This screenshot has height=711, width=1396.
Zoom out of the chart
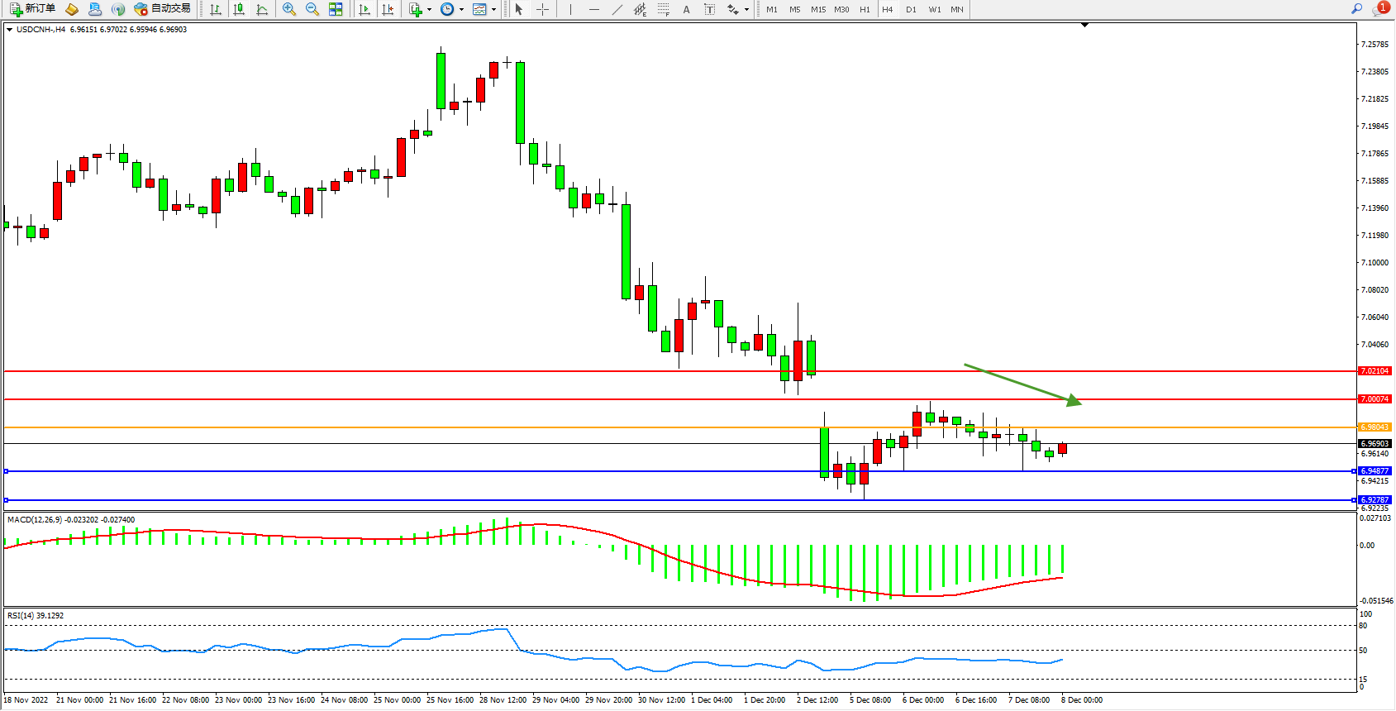click(x=312, y=9)
